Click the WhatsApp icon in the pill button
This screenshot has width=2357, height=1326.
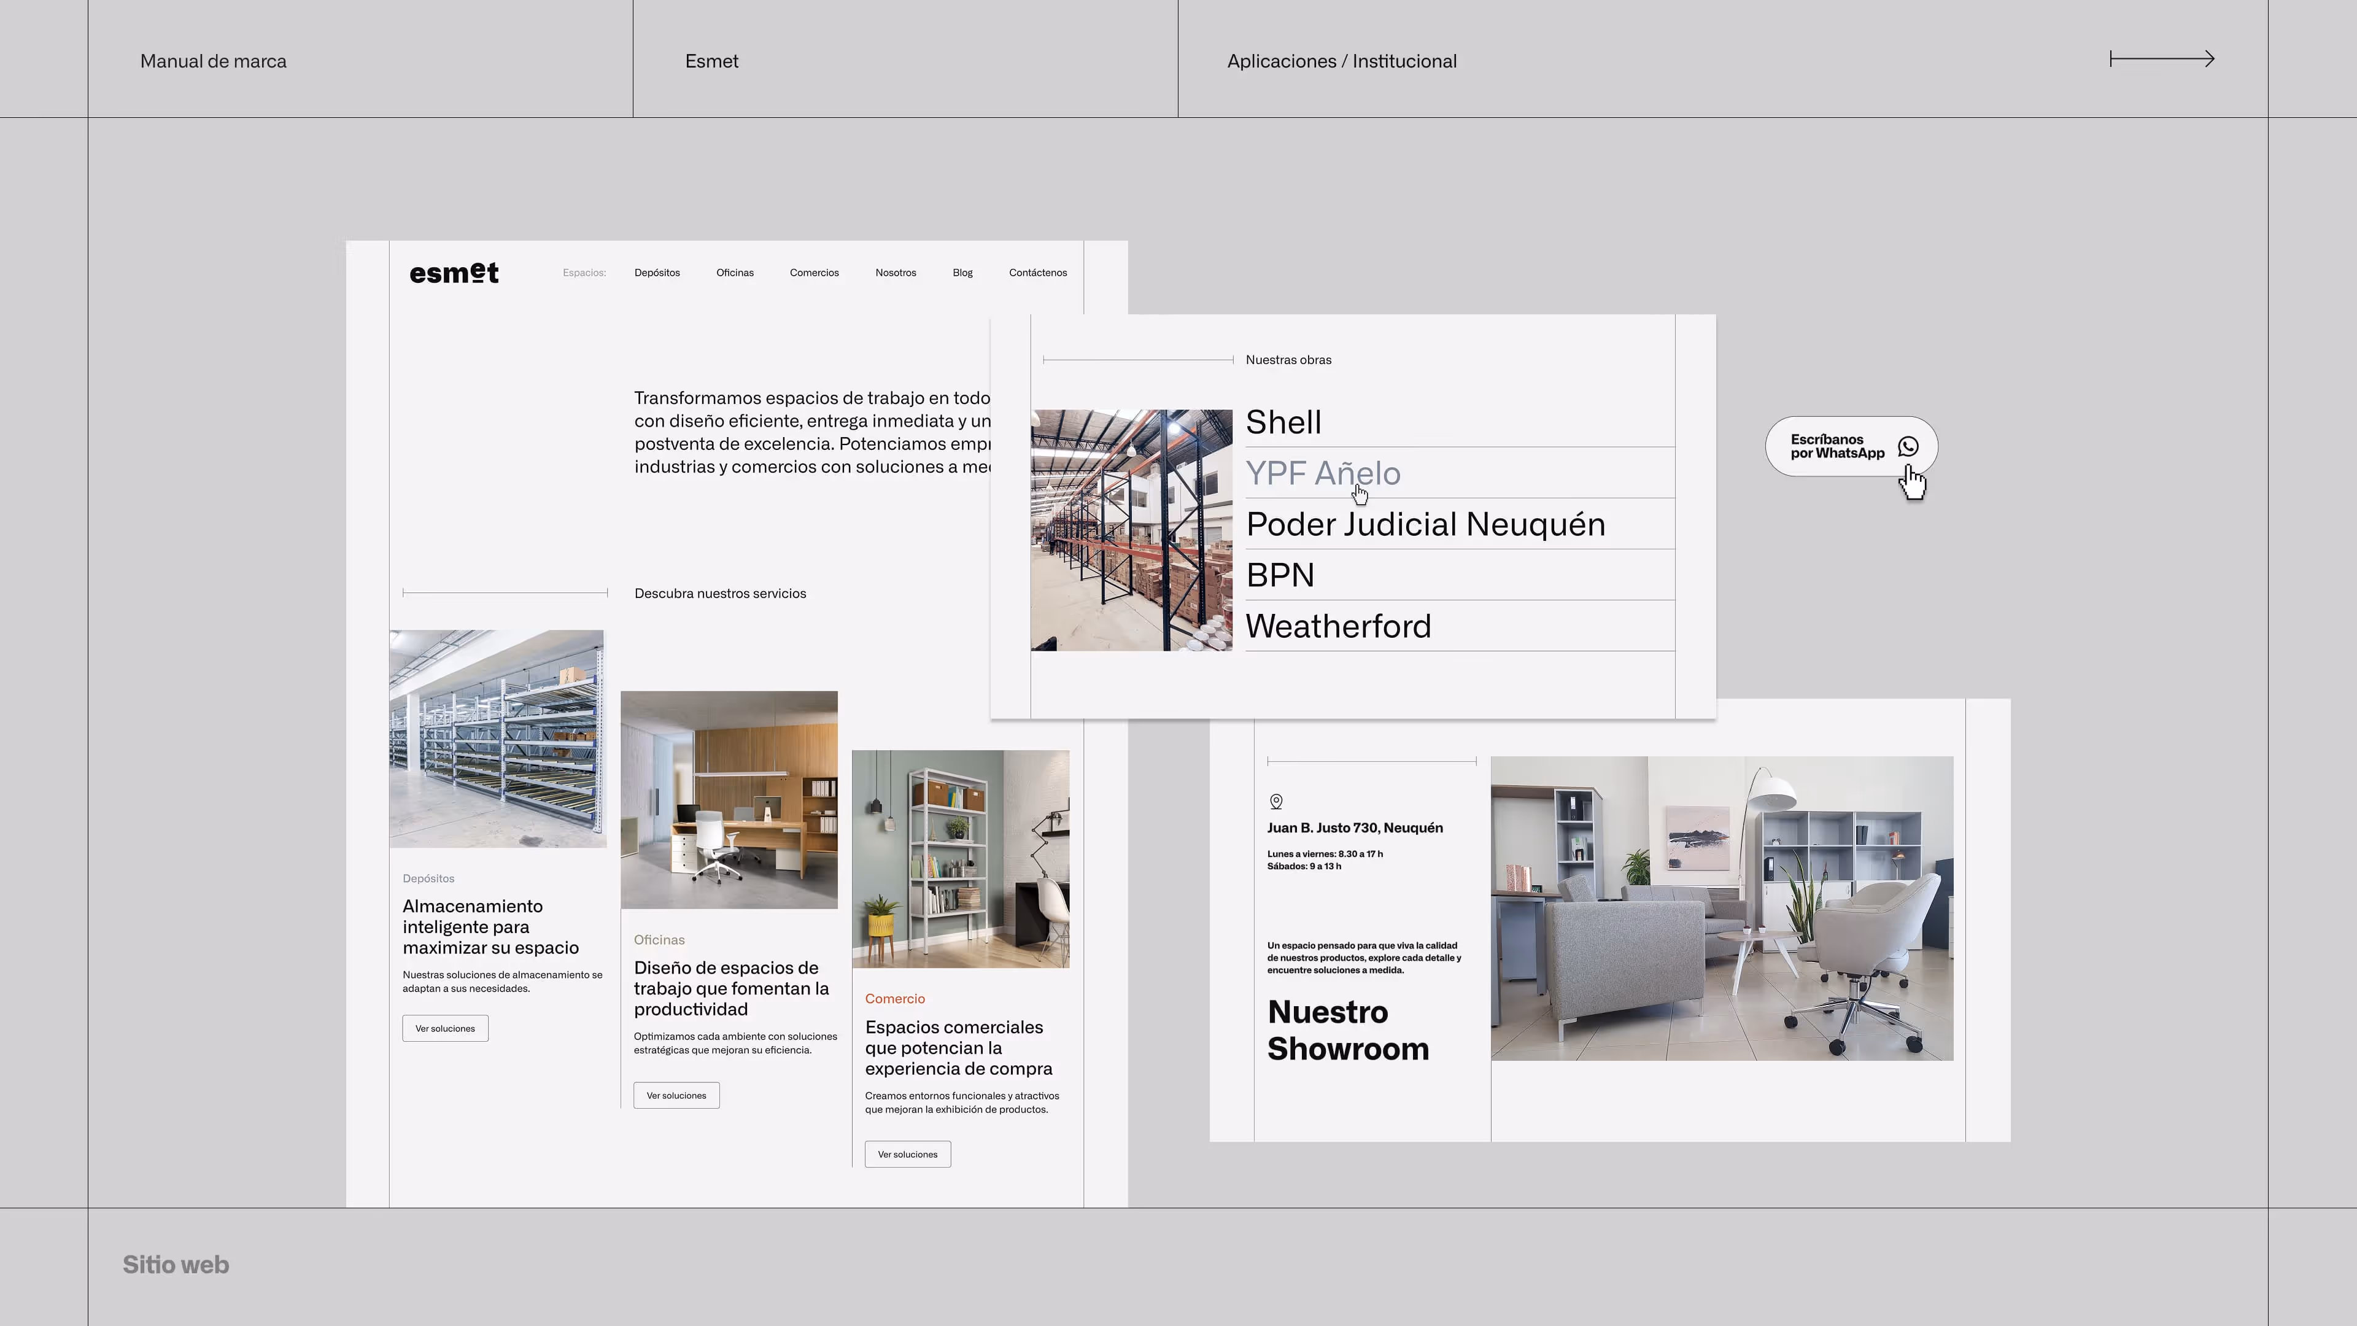[1908, 446]
